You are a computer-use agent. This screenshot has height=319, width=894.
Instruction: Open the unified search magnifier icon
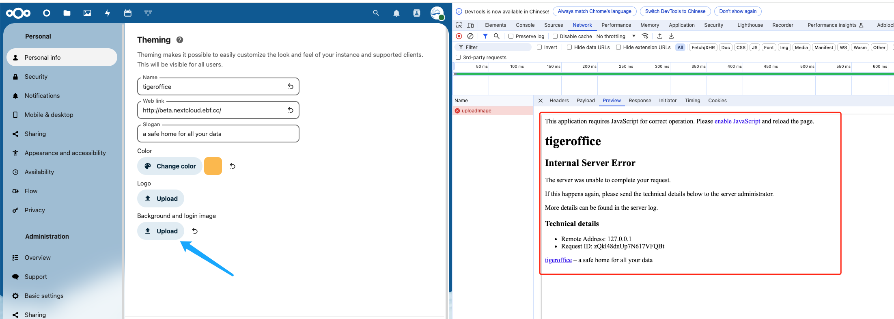pyautogui.click(x=376, y=13)
